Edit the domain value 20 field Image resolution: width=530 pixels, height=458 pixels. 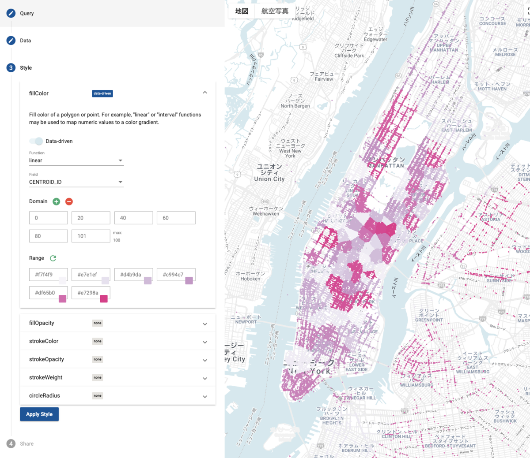pos(91,218)
